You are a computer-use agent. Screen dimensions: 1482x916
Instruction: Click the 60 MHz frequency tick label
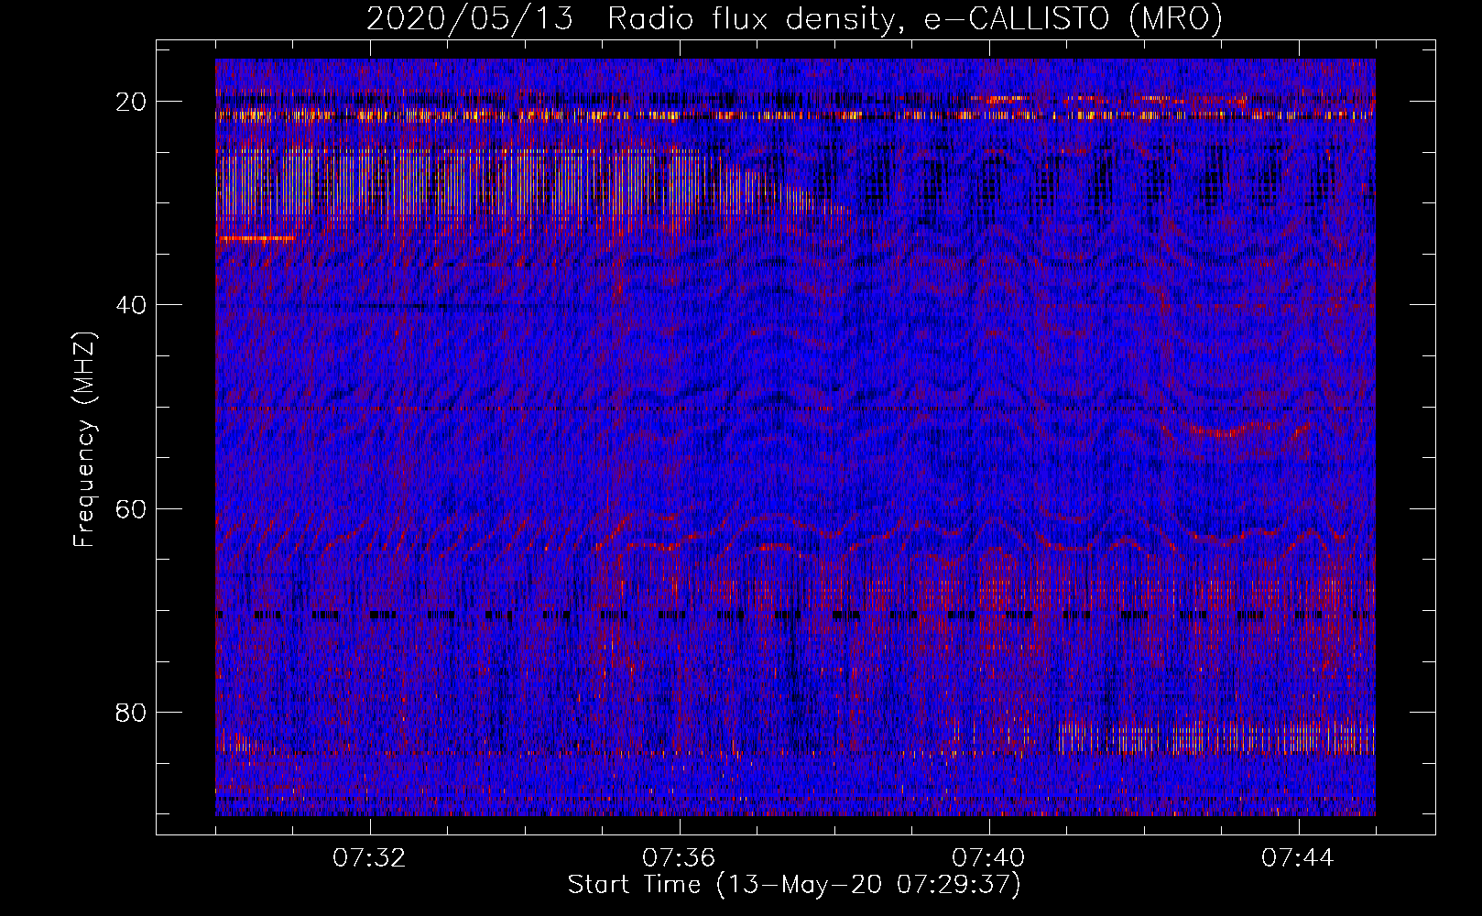tap(132, 508)
